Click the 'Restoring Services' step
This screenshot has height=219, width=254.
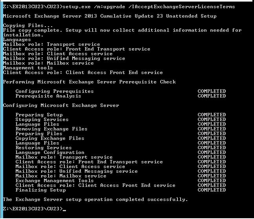click(44, 148)
